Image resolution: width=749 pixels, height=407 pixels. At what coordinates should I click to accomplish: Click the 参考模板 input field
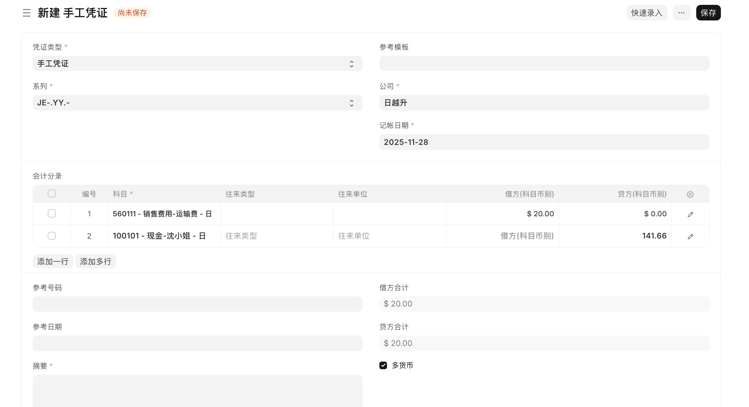(544, 63)
